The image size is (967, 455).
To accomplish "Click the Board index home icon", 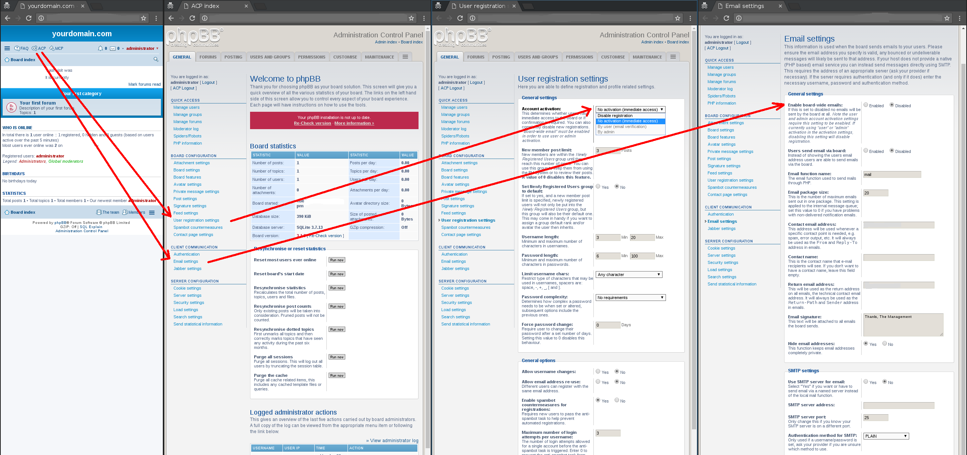I will pyautogui.click(x=7, y=60).
